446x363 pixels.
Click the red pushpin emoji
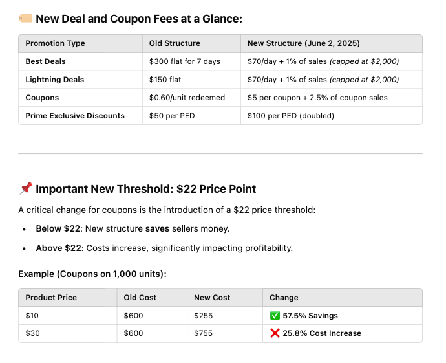pyautogui.click(x=26, y=189)
